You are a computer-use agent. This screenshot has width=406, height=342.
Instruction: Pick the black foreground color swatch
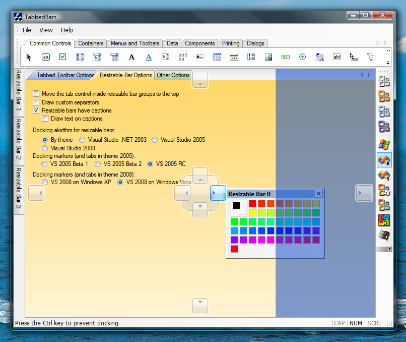(236, 206)
